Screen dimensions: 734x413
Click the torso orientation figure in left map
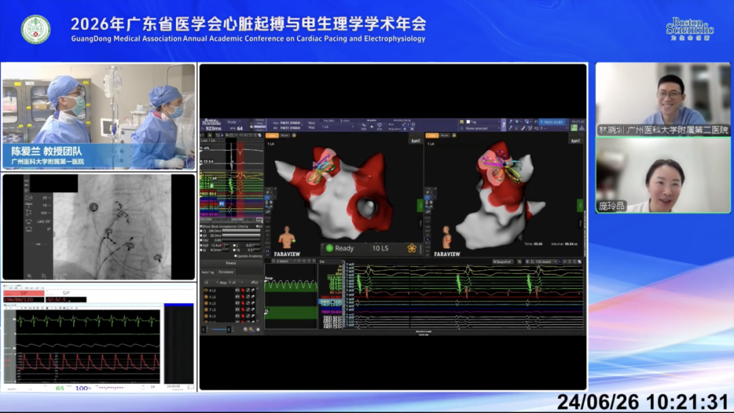[x=287, y=237]
